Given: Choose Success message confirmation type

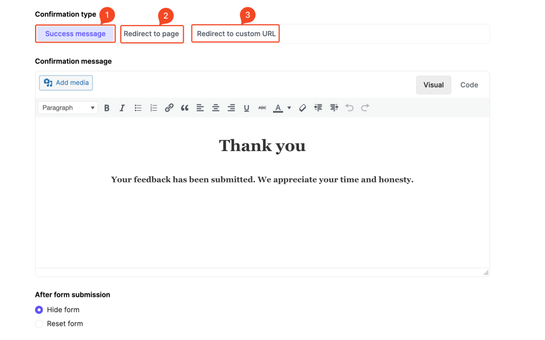Looking at the screenshot, I should pyautogui.click(x=76, y=34).
